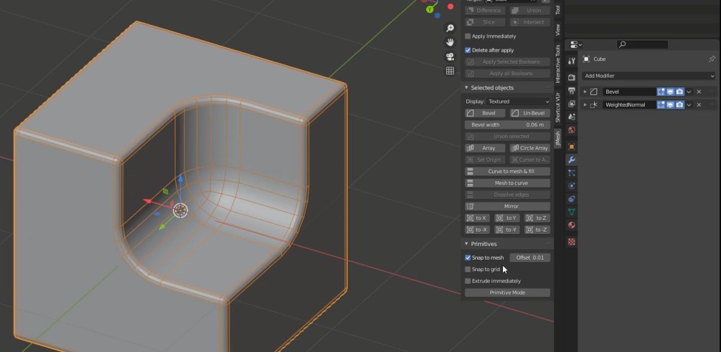Switch perspective/orthographic grid icon
721x352 pixels.
(450, 71)
